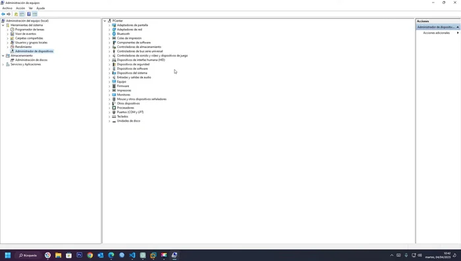Expand Programador de tareas in left tree
This screenshot has height=261, width=461.
click(x=8, y=30)
